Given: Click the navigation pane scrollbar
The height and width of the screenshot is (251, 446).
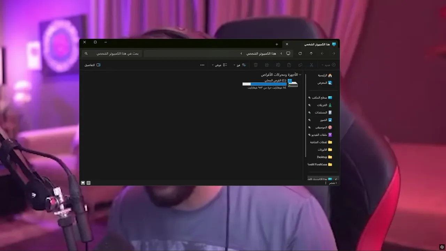Looking at the screenshot, I should (x=306, y=115).
